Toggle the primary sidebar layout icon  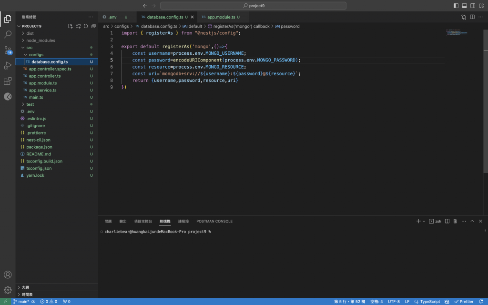pyautogui.click(x=456, y=6)
